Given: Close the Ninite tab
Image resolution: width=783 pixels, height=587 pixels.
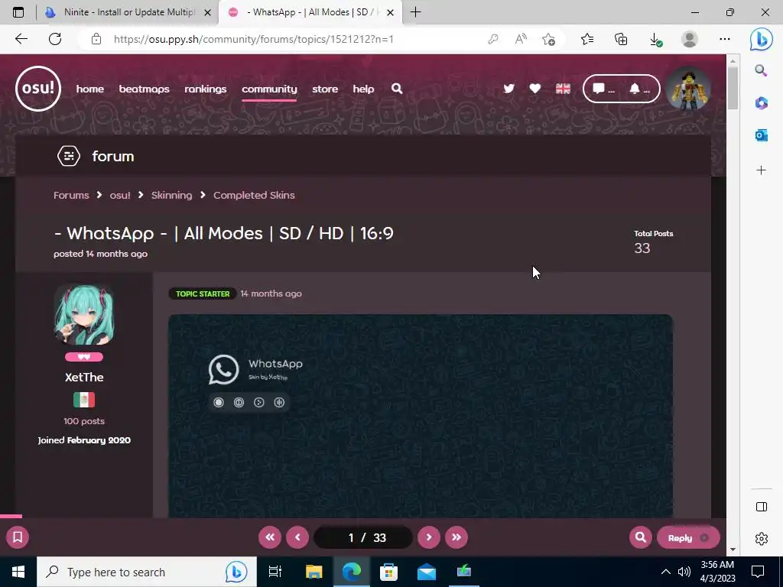Looking at the screenshot, I should coord(208,12).
